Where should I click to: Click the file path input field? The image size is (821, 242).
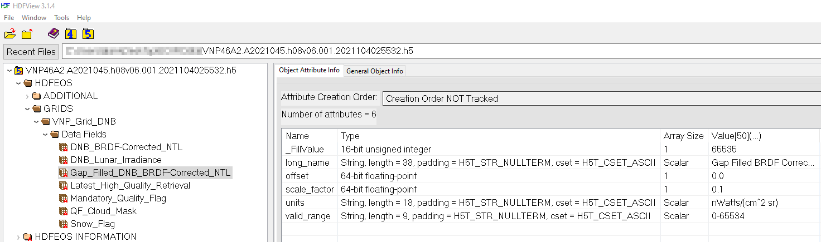point(441,51)
